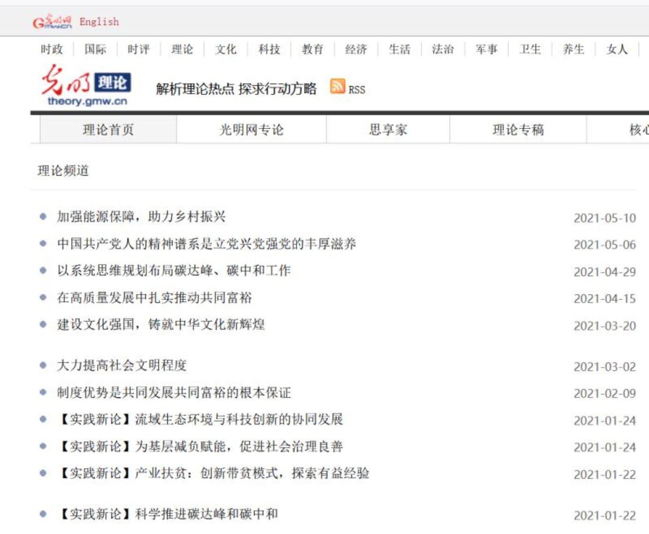Open article 加强能源保障，助力乡村振兴
Viewport: 649px width, 534px height.
point(141,217)
